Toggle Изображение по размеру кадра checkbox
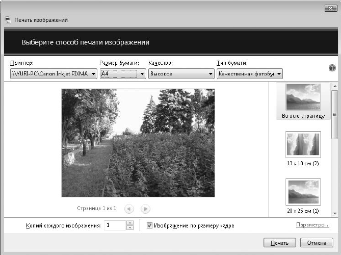 coord(149,225)
